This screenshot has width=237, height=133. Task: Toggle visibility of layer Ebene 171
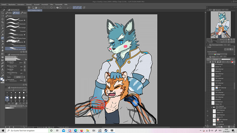(x=208, y=116)
